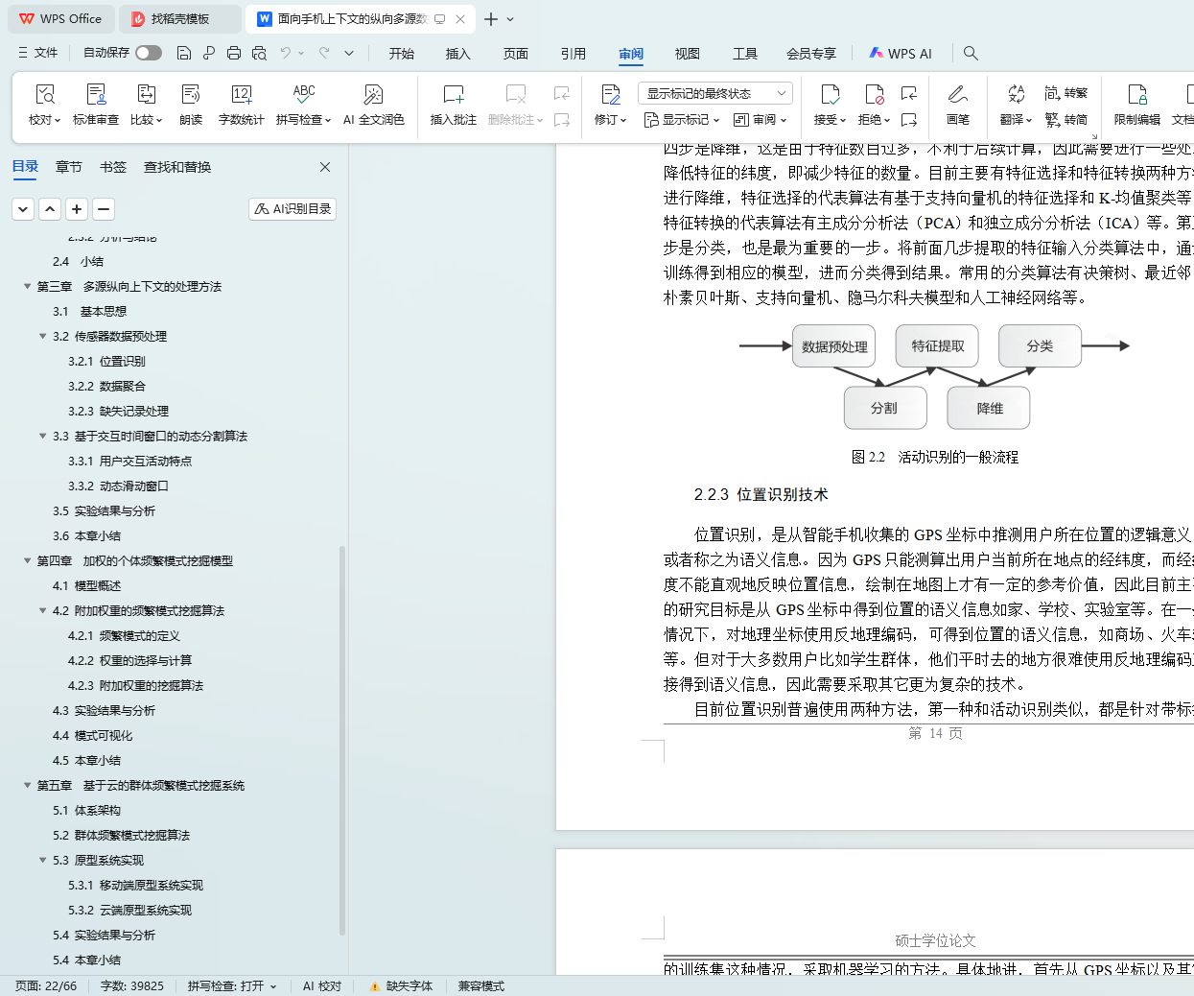Screen dimensions: 1194x996
Task: Open the search magnifier icon
Action: pyautogui.click(x=971, y=53)
